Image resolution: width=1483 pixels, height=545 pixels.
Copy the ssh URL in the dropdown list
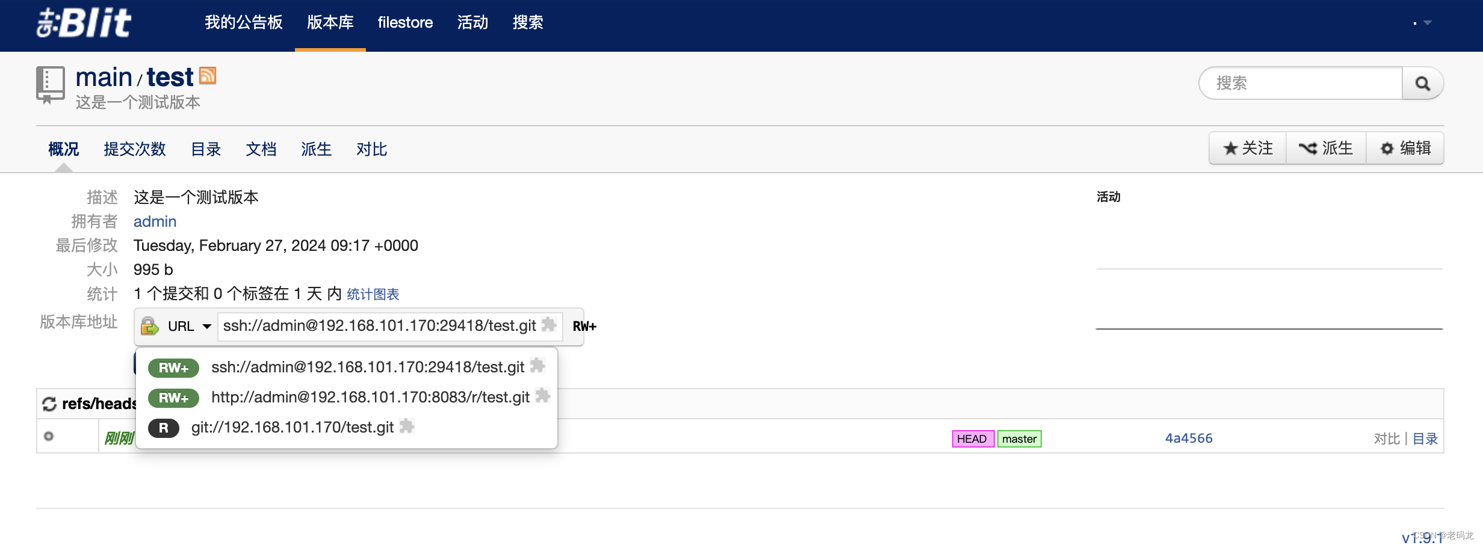tap(537, 366)
